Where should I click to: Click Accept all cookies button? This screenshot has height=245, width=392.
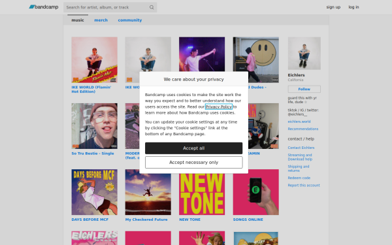(194, 148)
